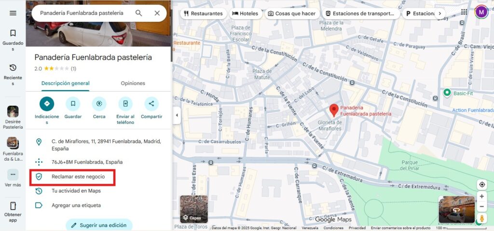Zoom in the map with plus
The image size is (494, 231).
pyautogui.click(x=481, y=196)
